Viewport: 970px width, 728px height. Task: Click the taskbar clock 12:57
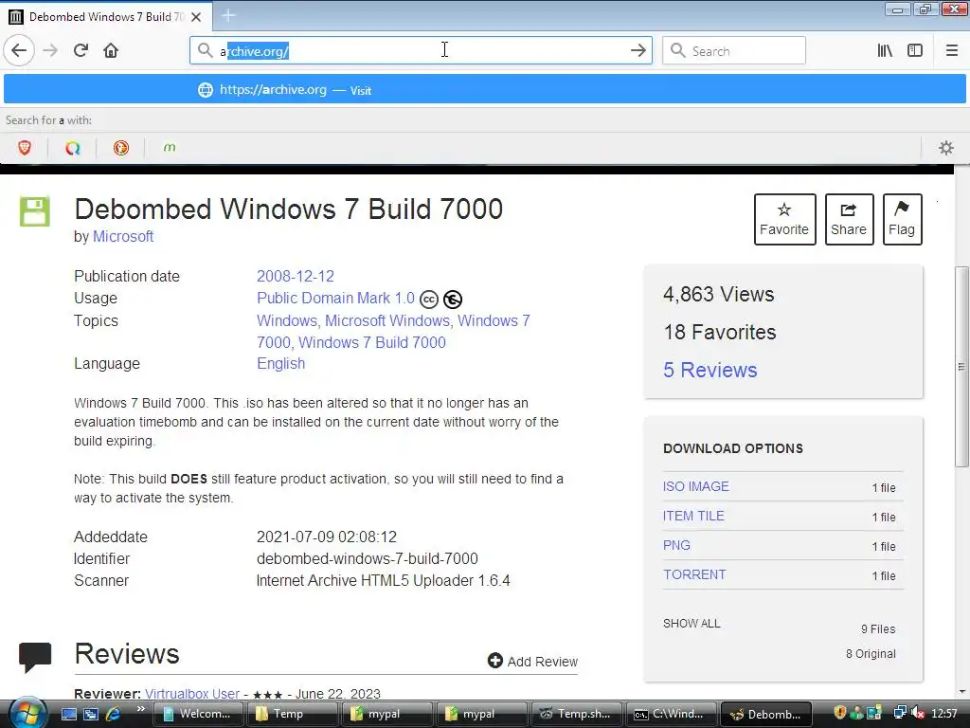coord(944,714)
